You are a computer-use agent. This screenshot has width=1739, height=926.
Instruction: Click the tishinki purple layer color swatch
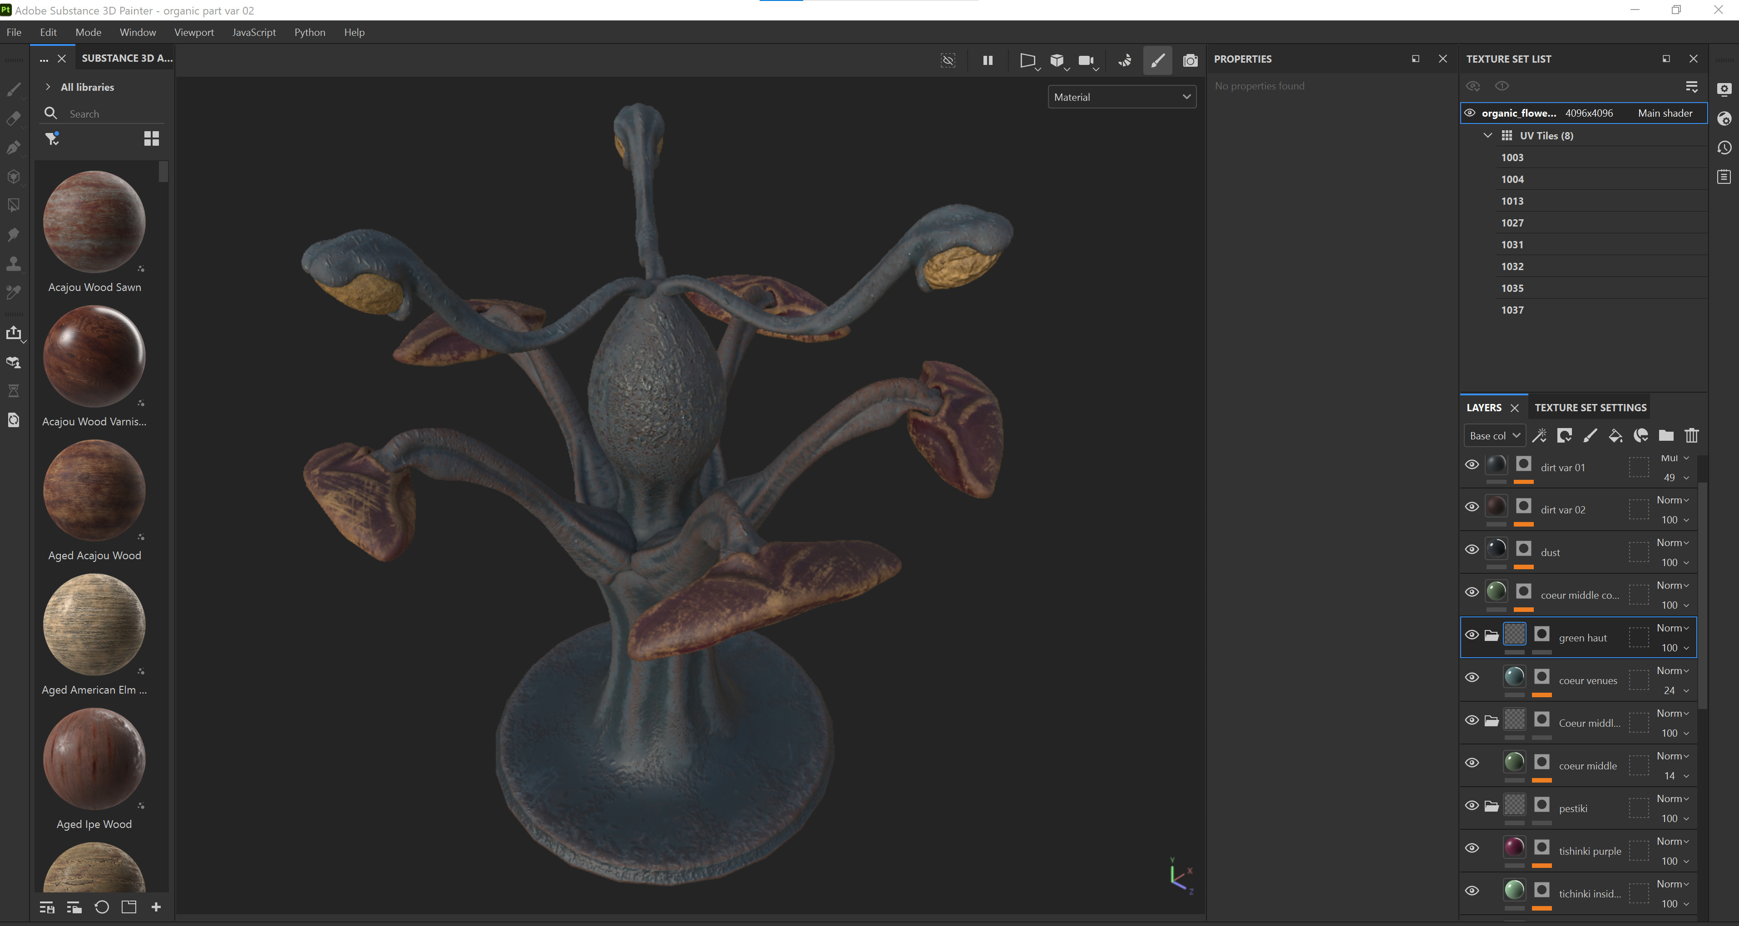(x=1514, y=847)
